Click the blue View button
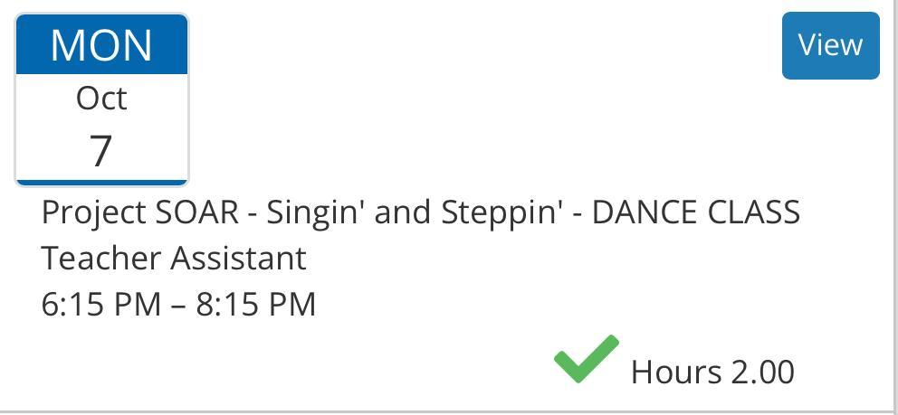The width and height of the screenshot is (898, 415). tap(830, 45)
